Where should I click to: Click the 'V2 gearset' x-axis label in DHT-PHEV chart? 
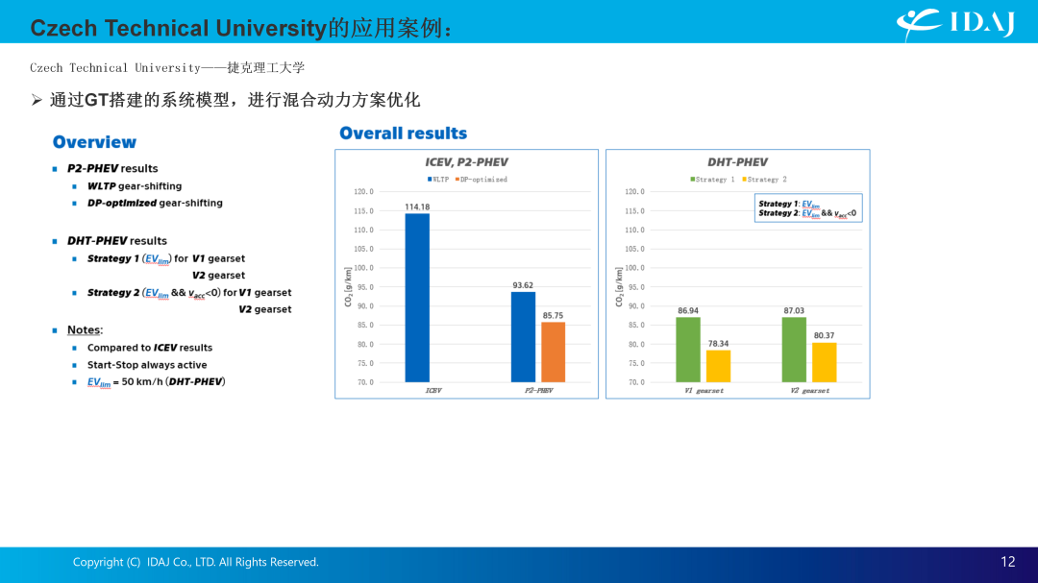point(809,391)
